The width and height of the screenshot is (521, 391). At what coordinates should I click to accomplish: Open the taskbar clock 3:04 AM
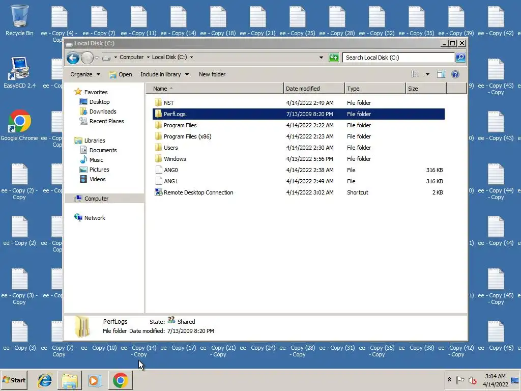(x=495, y=380)
